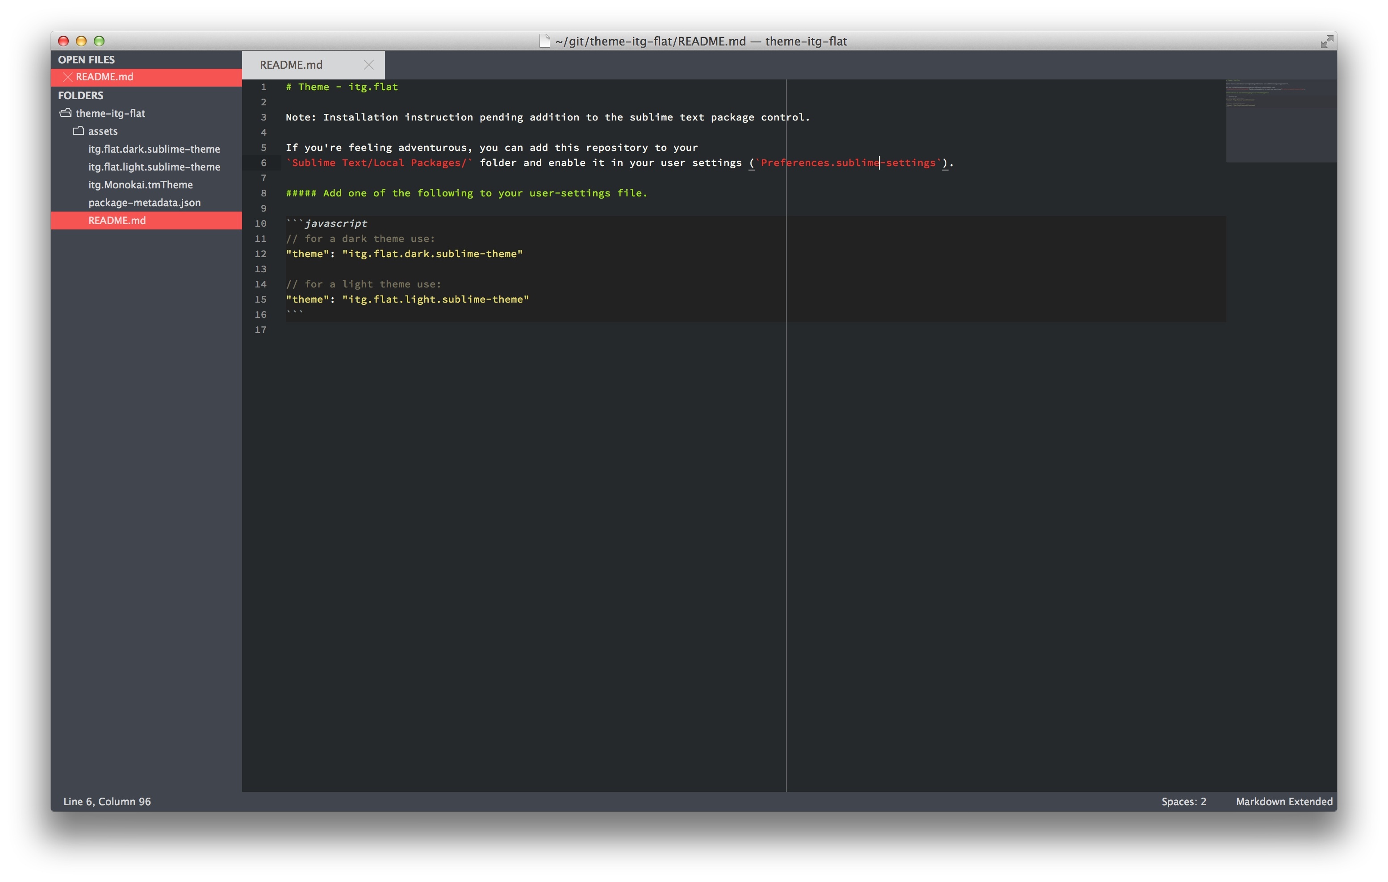Click the Line 6, Column 96 status
The width and height of the screenshot is (1388, 882).
click(x=107, y=801)
